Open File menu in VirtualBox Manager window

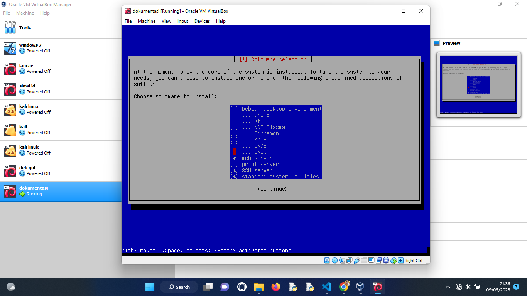(7, 13)
